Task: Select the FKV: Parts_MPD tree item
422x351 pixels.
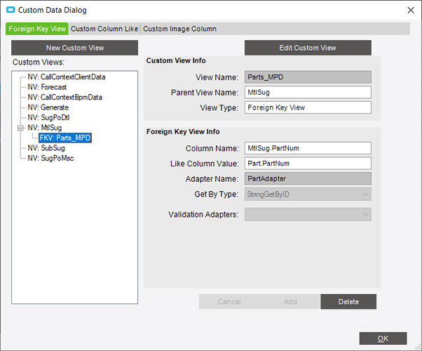Action: pos(65,138)
